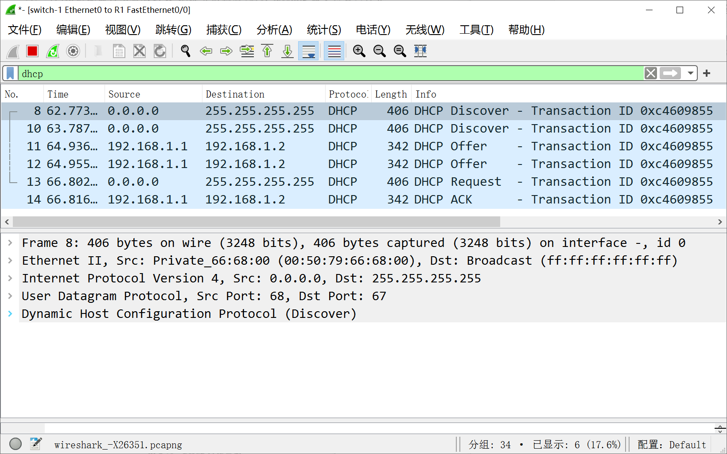
Task: Sort by the Destination column header
Action: [264, 94]
